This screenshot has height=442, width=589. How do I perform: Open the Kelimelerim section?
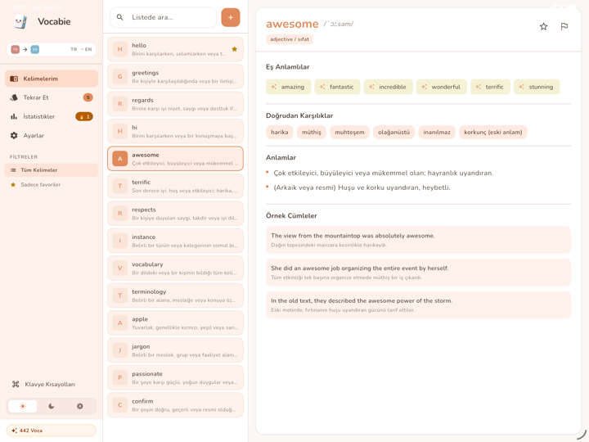coord(51,79)
